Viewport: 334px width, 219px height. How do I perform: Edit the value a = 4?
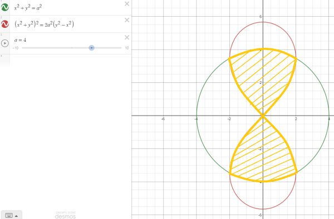20,40
